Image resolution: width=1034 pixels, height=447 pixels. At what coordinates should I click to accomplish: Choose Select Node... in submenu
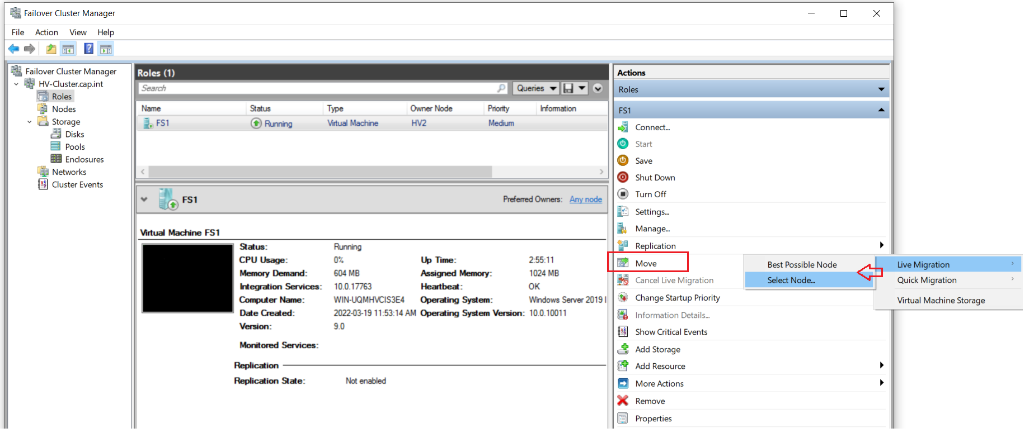pyautogui.click(x=809, y=280)
